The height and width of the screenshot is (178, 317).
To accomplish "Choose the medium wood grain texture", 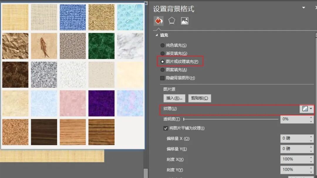I will click(102, 132).
